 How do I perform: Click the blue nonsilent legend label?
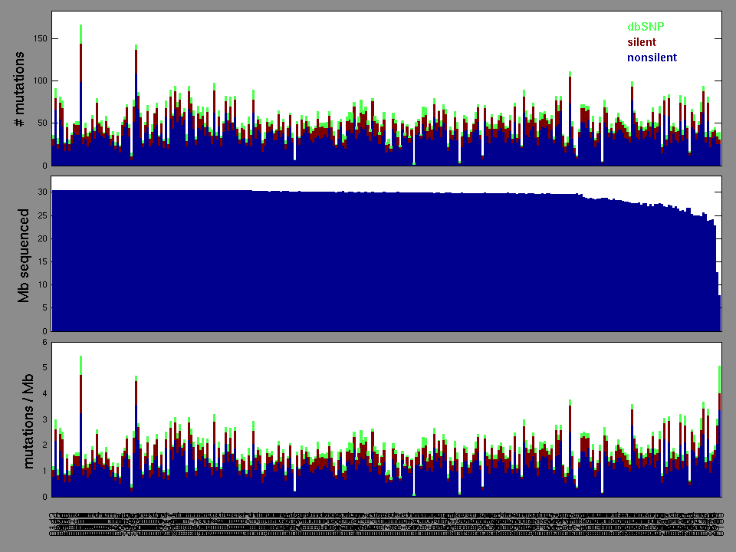[652, 58]
